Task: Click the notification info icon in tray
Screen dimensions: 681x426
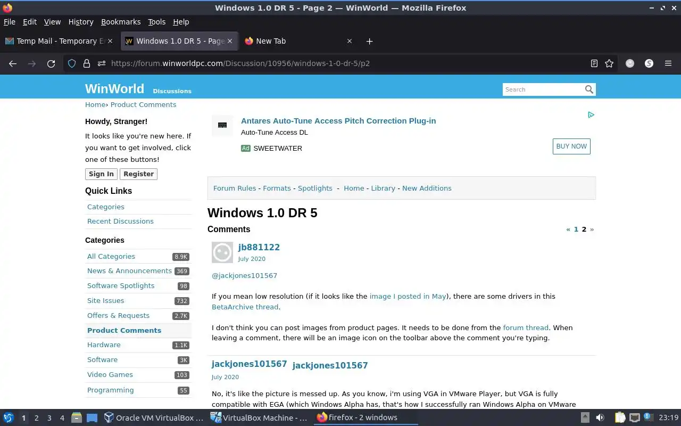Action: coord(648,417)
